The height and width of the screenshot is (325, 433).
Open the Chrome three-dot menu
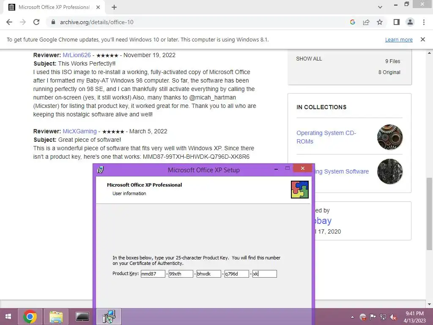coord(424,22)
